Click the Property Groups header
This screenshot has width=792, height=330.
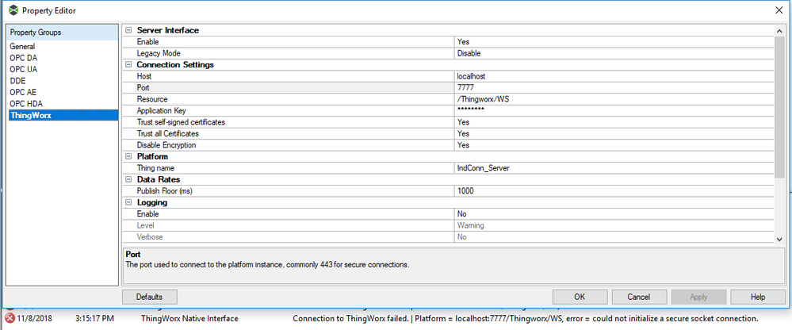(x=62, y=33)
